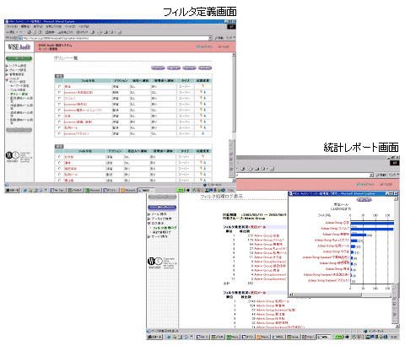Click the メディア media icon in the policy window toolbar
Viewport: 405px width, 346px height.
83,32
